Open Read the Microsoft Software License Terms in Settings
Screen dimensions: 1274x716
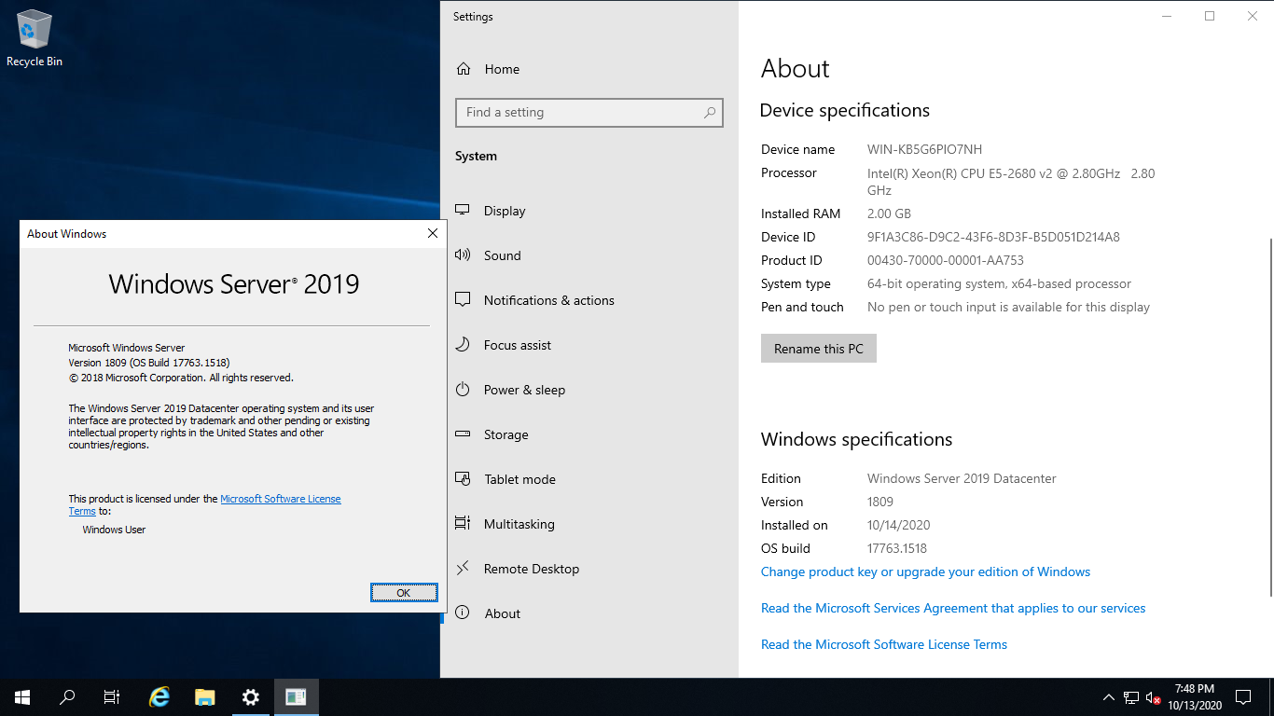[884, 644]
